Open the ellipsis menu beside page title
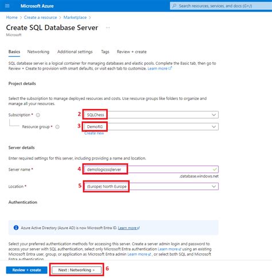 [108, 28]
